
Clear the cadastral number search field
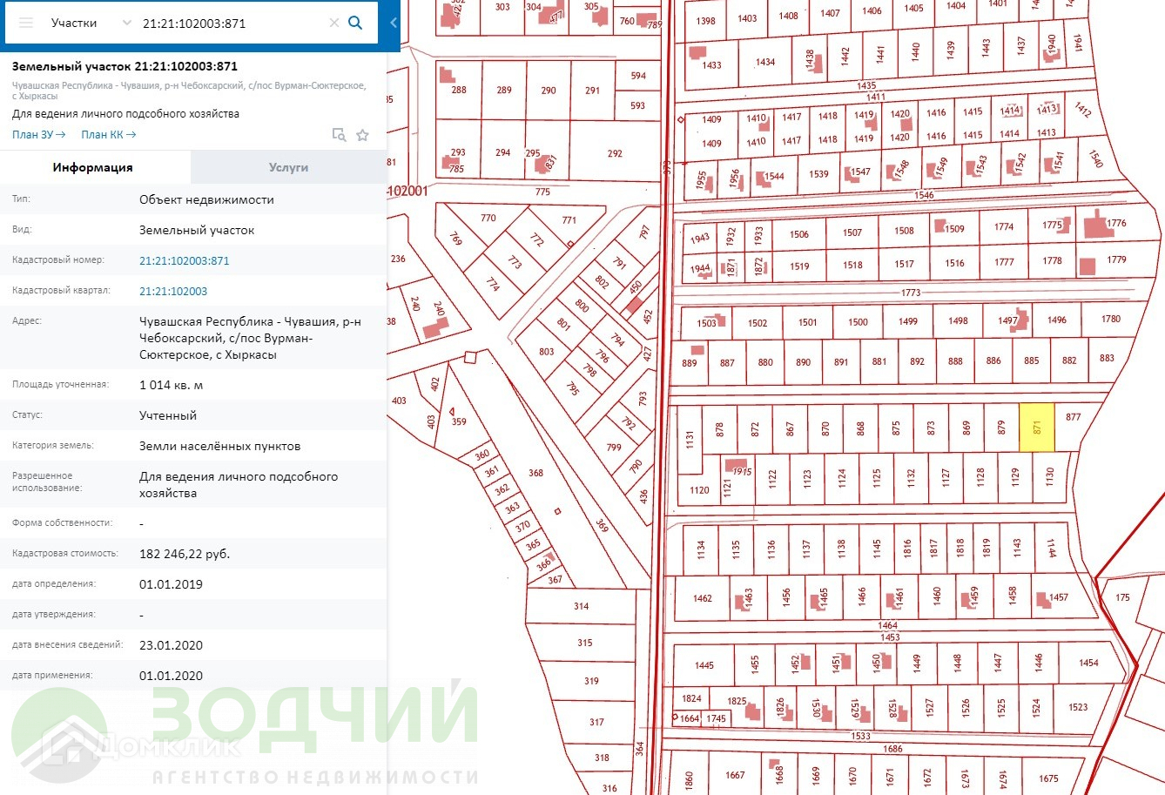[333, 23]
